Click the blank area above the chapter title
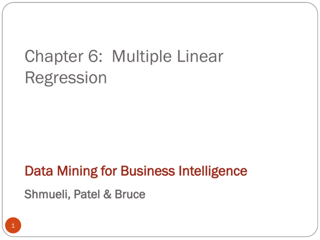The width and height of the screenshot is (320, 240). click(158, 25)
